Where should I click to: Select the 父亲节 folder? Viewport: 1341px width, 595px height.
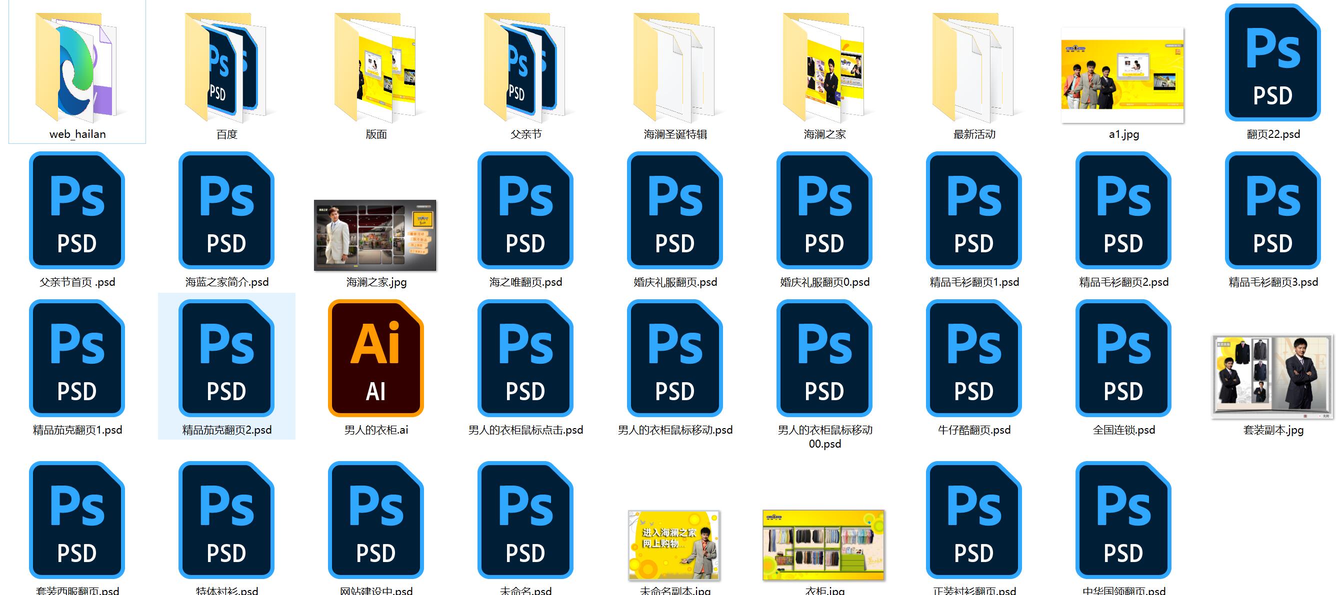[525, 67]
